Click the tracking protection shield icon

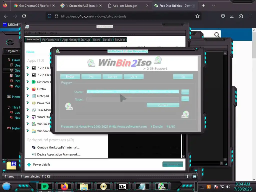click(x=49, y=16)
